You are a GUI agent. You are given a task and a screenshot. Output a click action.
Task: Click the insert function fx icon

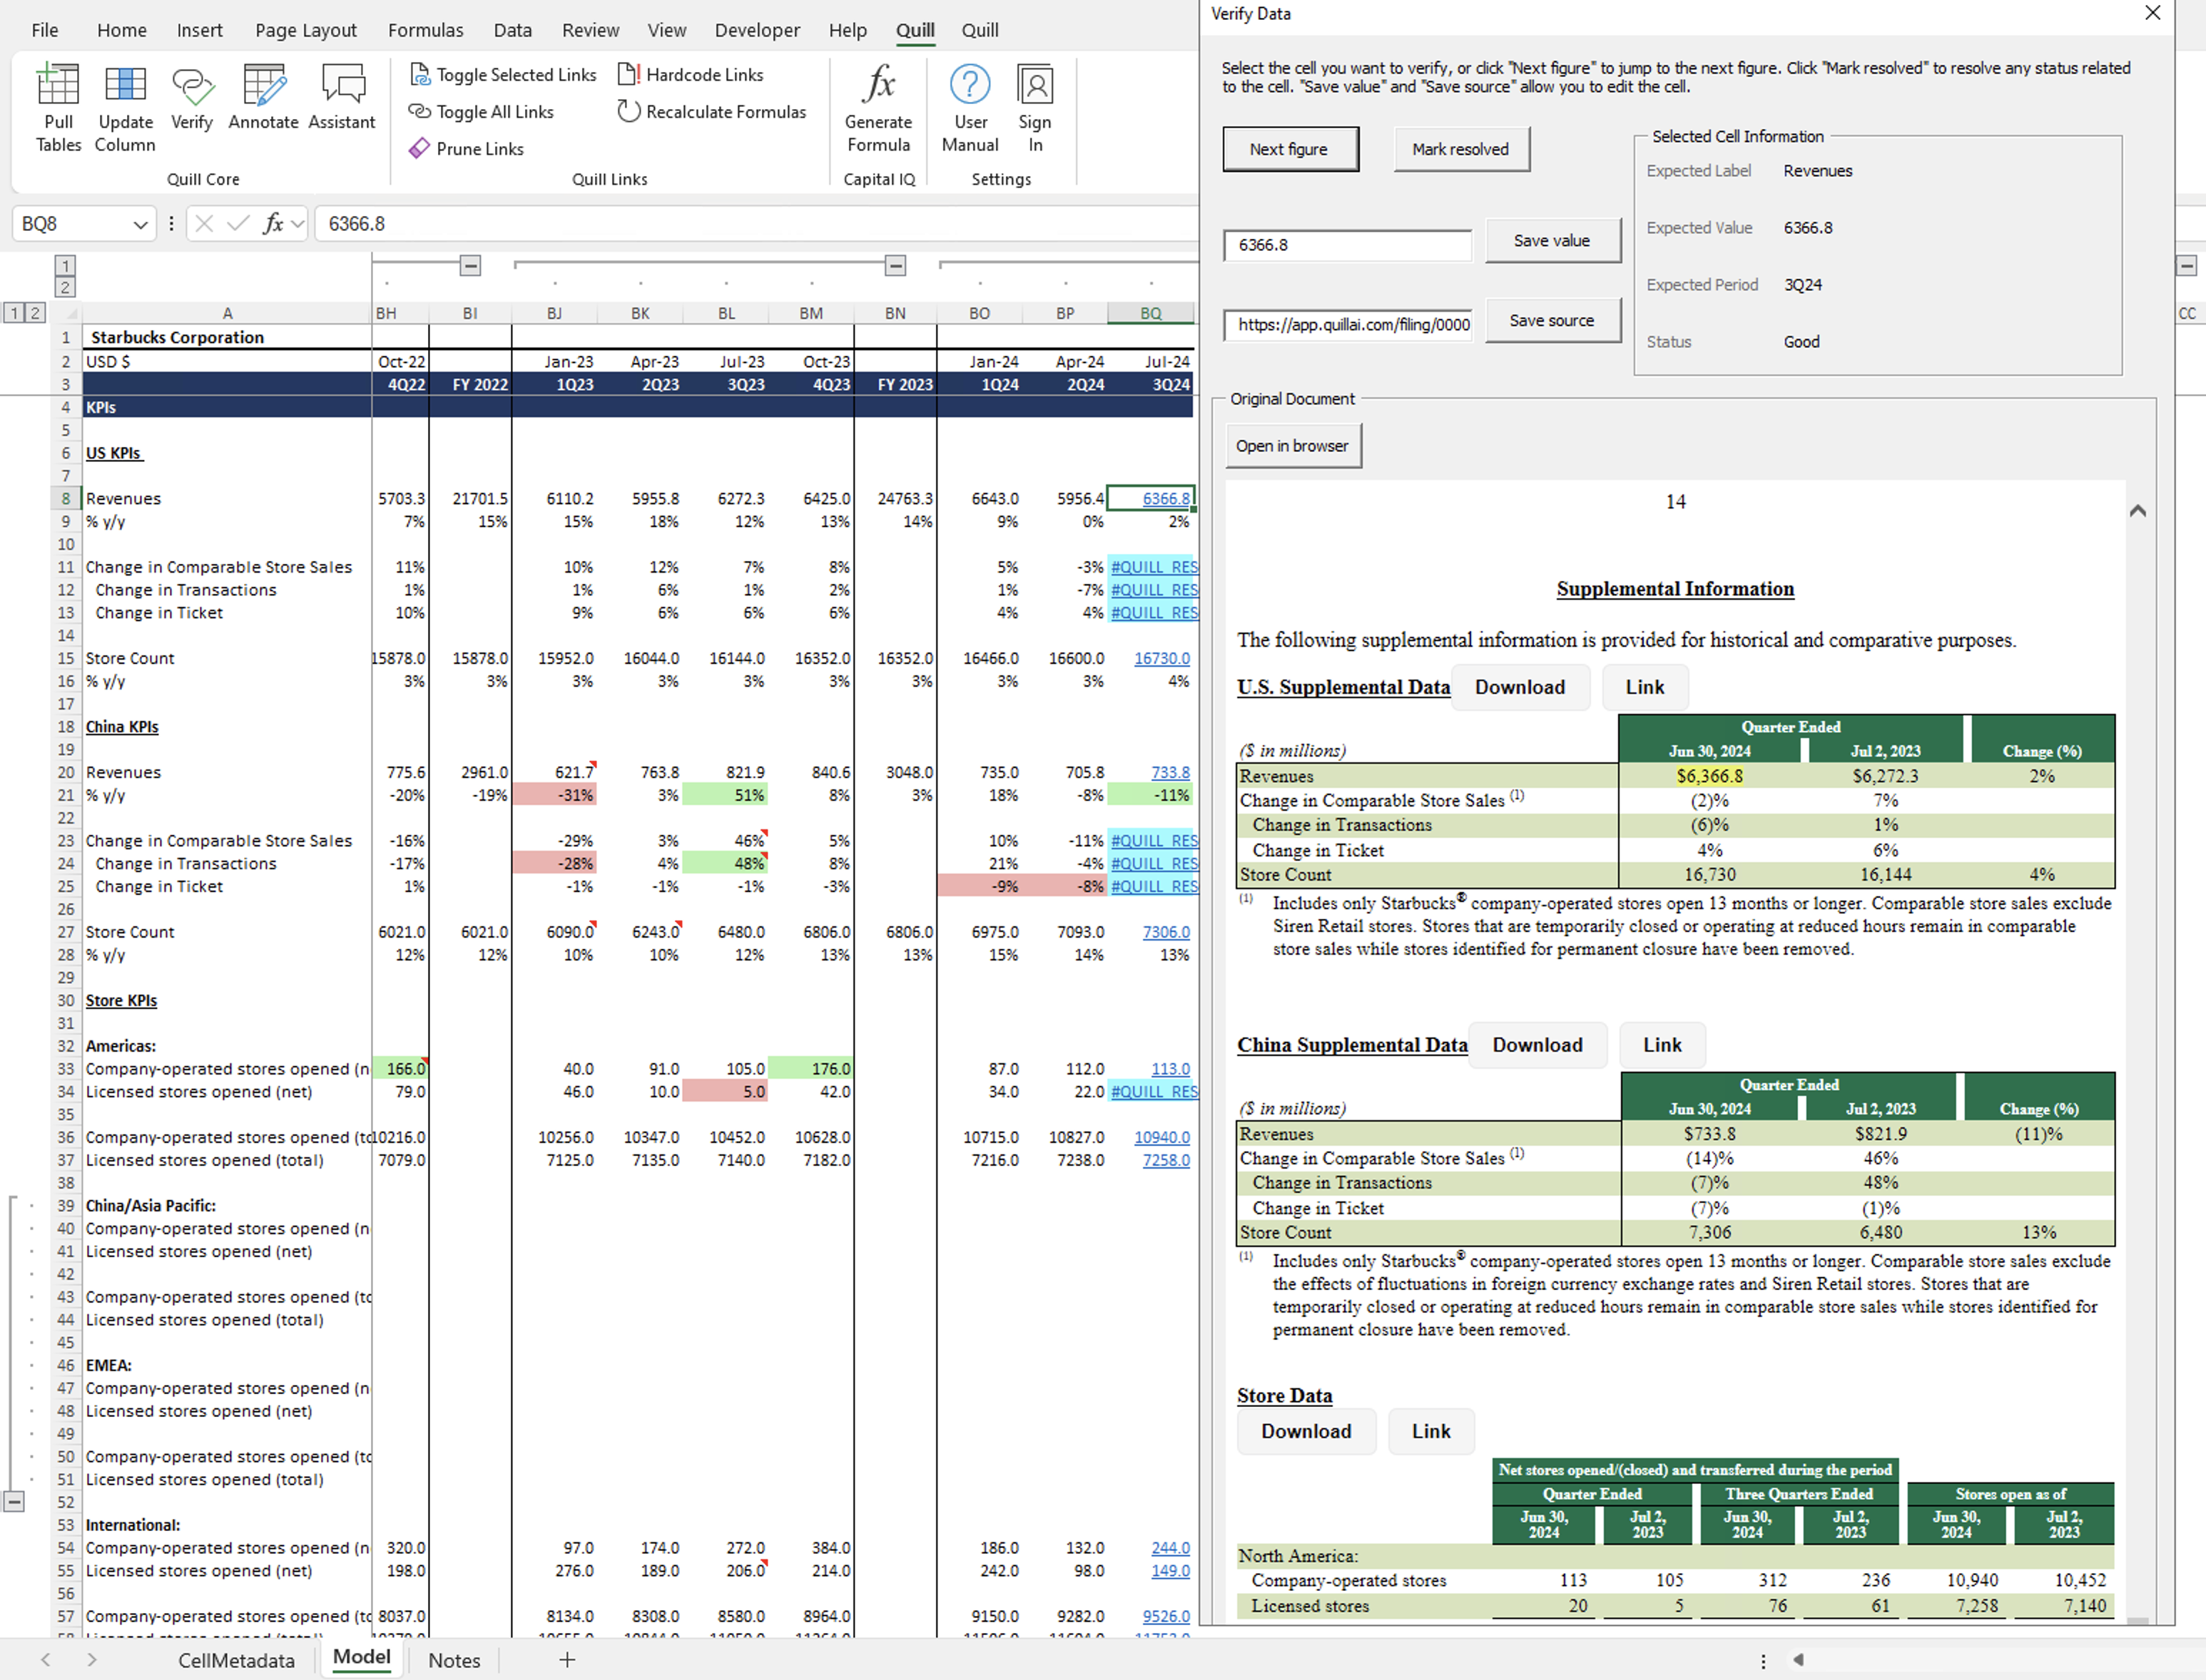pos(272,224)
